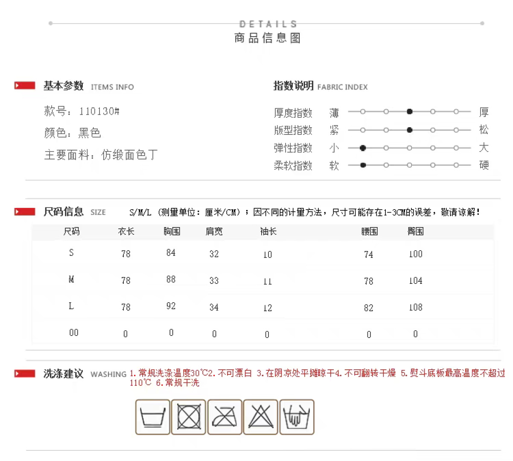Click the hand wash symbol
The width and height of the screenshot is (513, 461).
click(297, 417)
